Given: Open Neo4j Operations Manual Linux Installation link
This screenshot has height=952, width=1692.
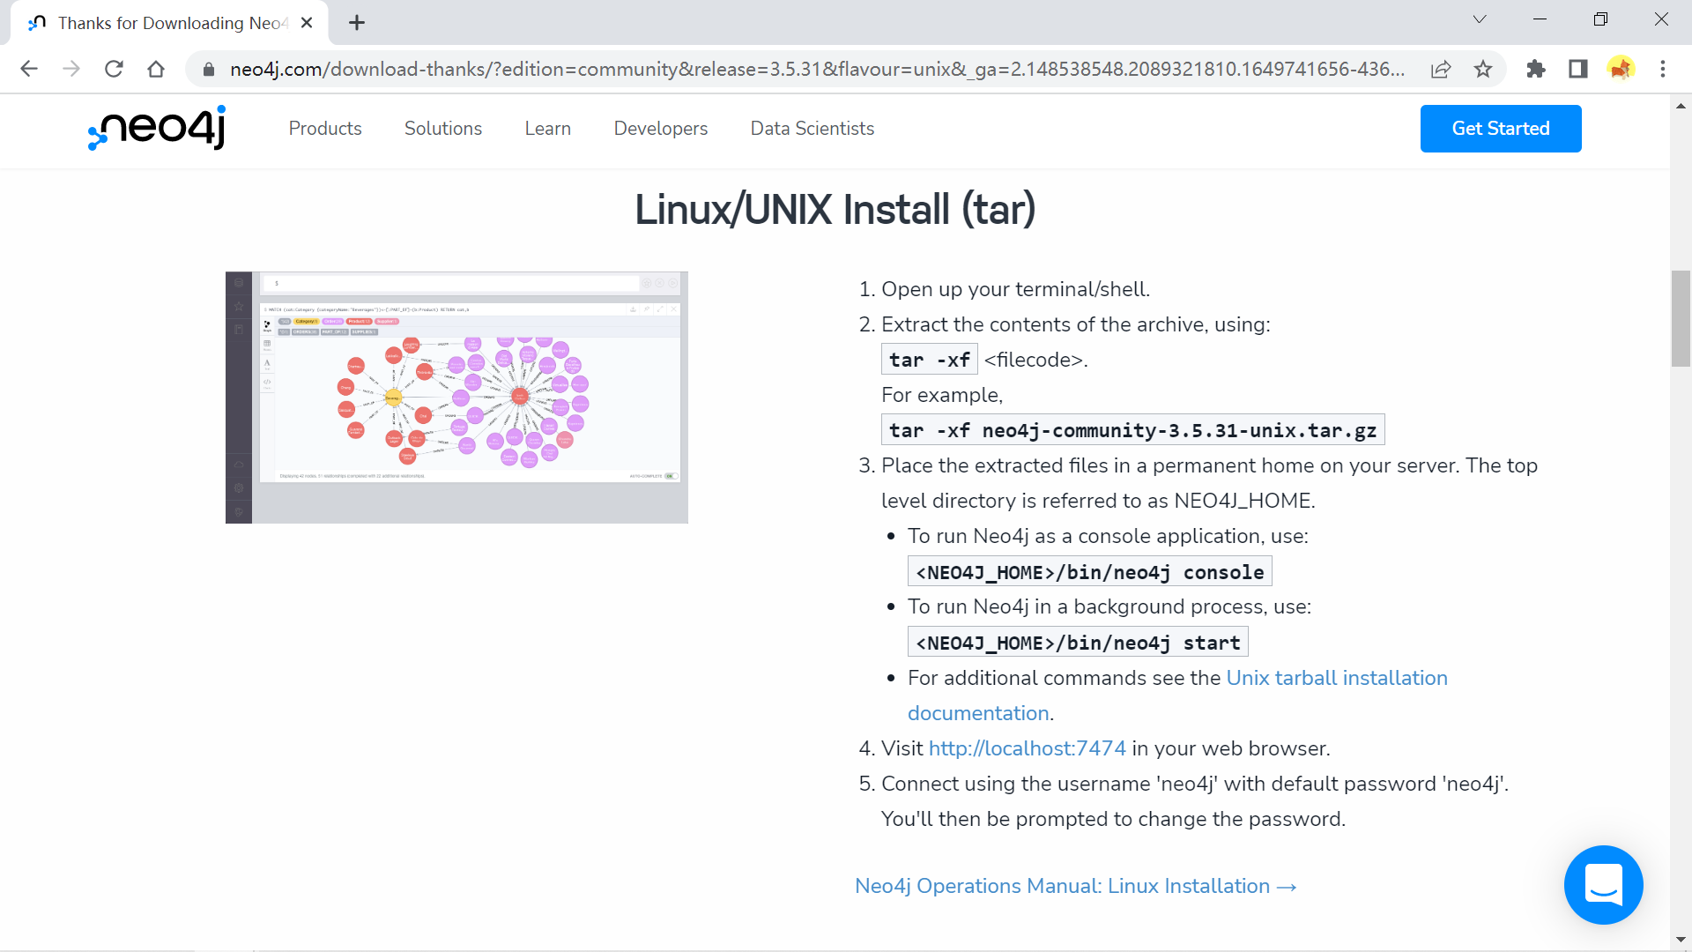Looking at the screenshot, I should 1075,886.
